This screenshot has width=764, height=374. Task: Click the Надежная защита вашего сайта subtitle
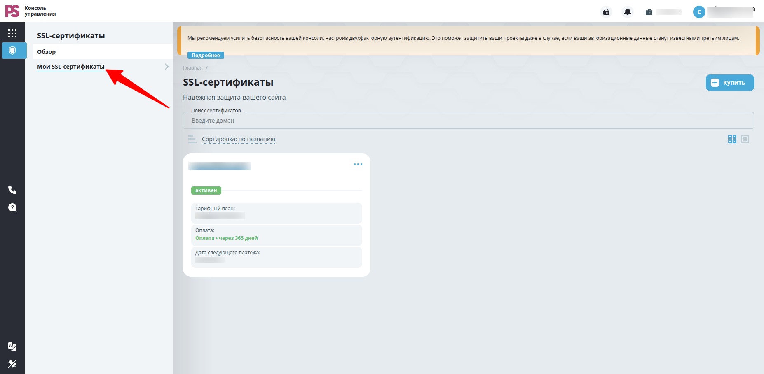(x=234, y=98)
